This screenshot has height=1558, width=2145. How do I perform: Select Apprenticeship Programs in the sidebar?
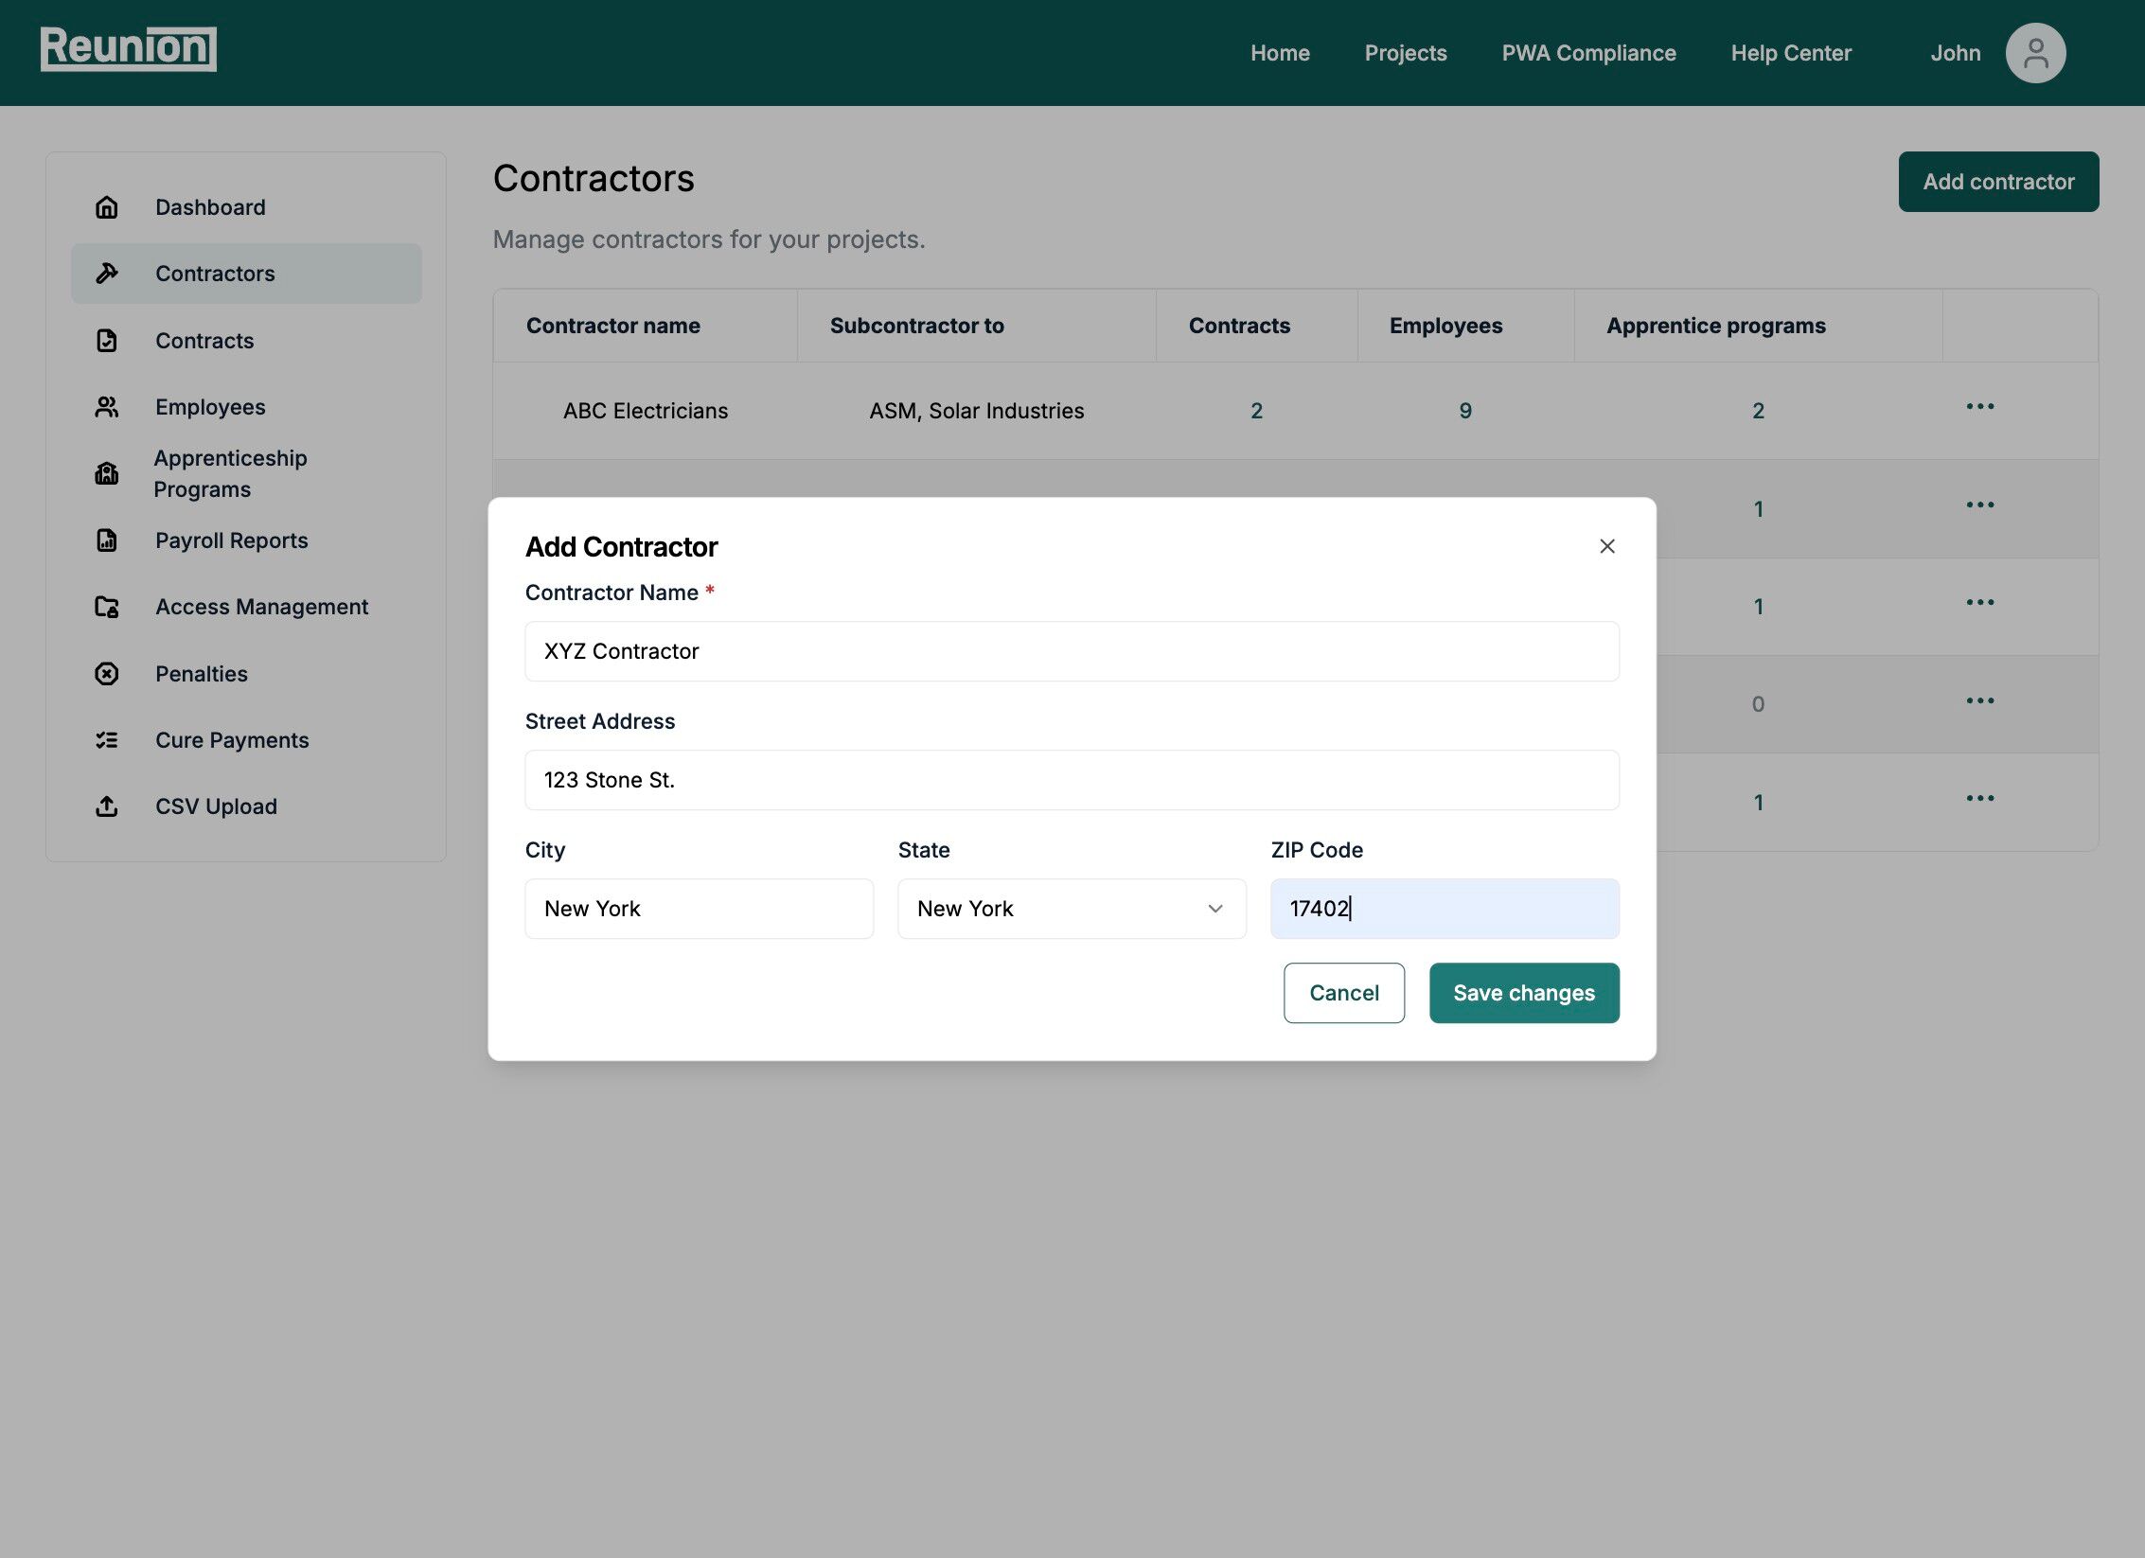tap(246, 473)
